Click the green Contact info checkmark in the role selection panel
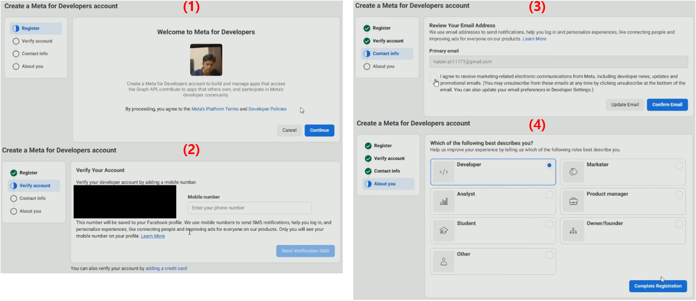 [x=368, y=171]
